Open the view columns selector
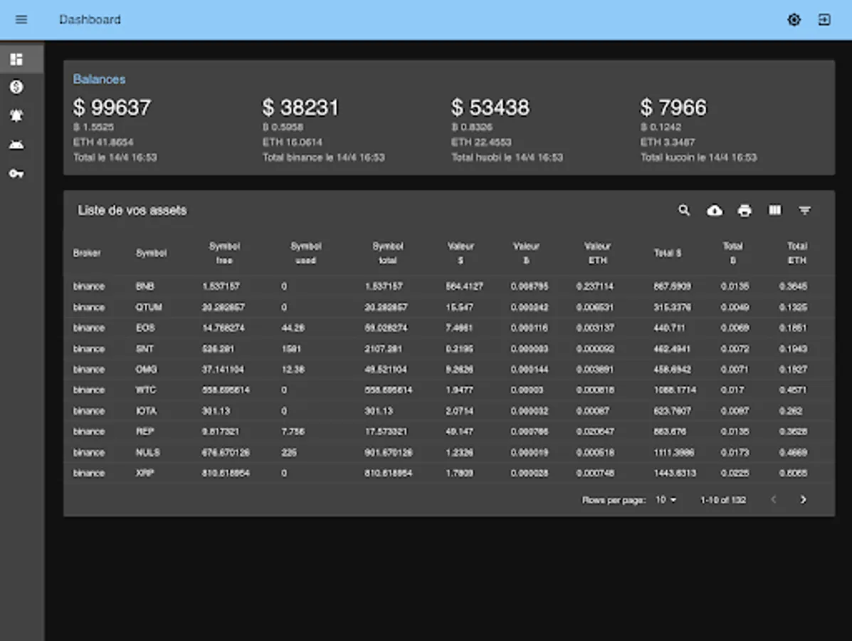 775,210
